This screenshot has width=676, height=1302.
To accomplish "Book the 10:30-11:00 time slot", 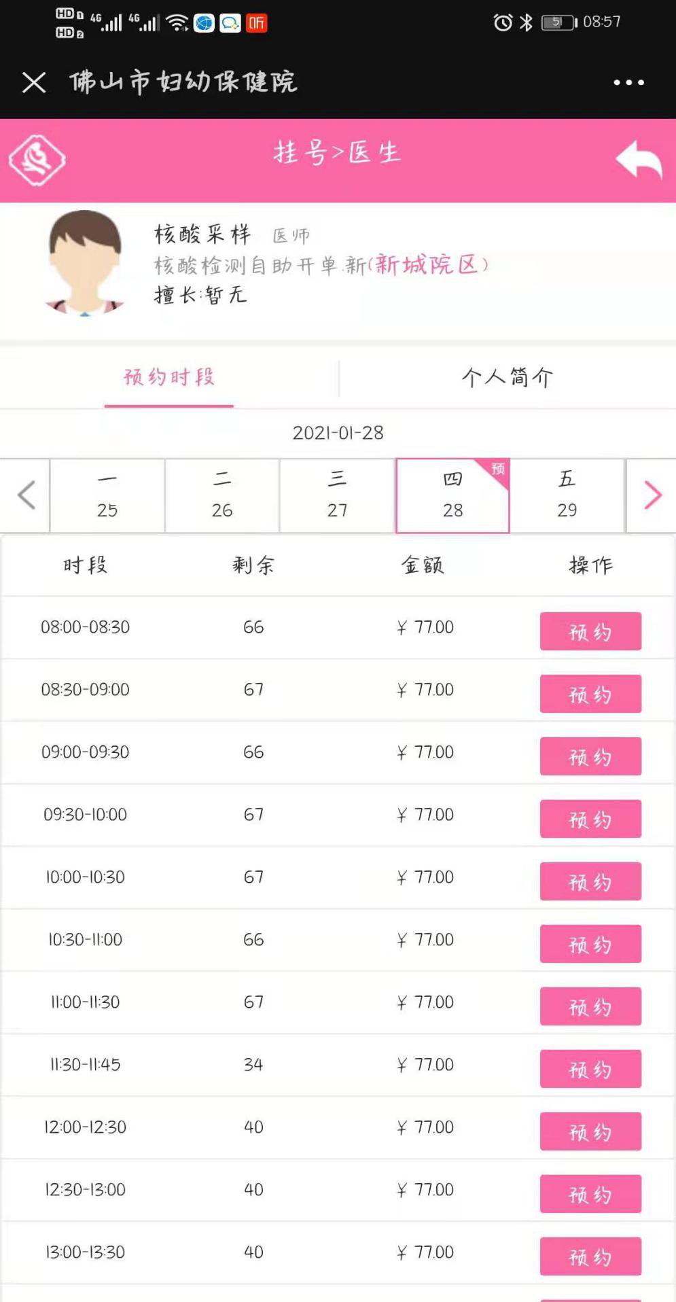I will pos(590,944).
